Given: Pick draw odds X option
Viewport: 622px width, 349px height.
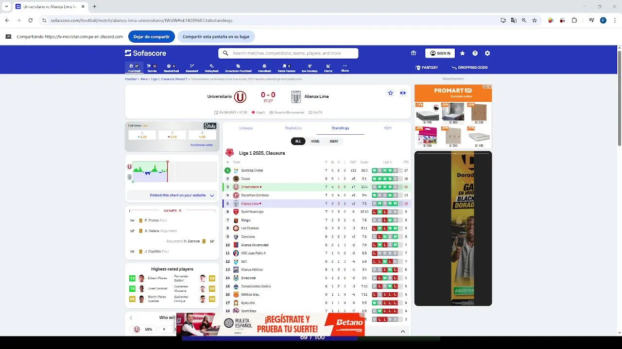Looking at the screenshot, I should 172,135.
